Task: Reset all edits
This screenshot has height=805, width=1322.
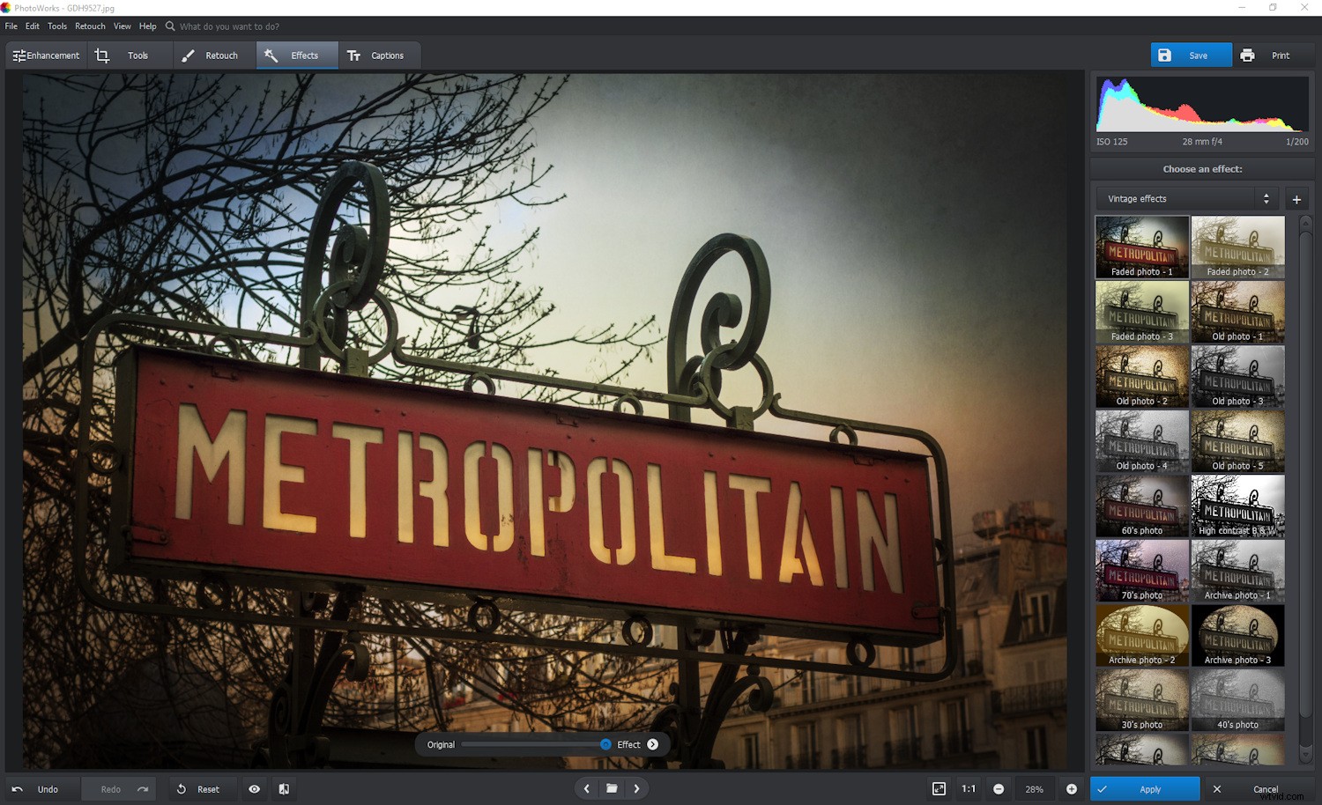Action: (201, 788)
